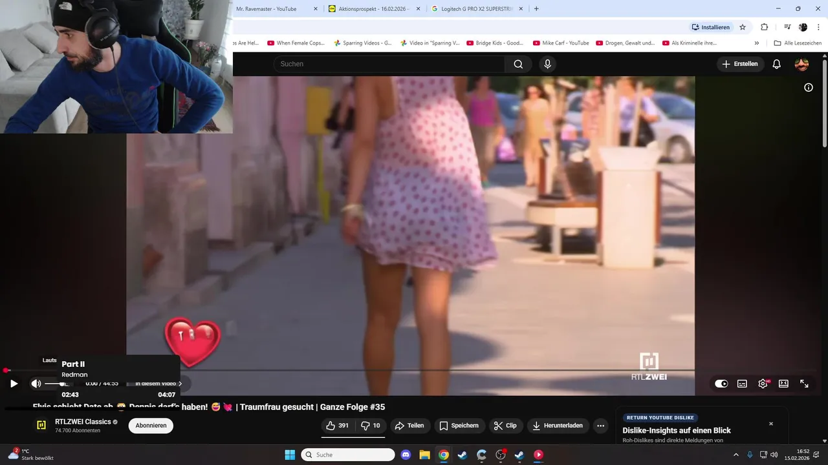This screenshot has height=465, width=828.
Task: Mute the video with speaker icon
Action: [36, 384]
